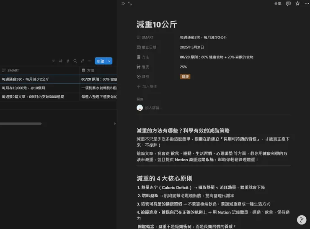310x229 pixels.
Task: Click the 分享 share button
Action: (x=278, y=3)
